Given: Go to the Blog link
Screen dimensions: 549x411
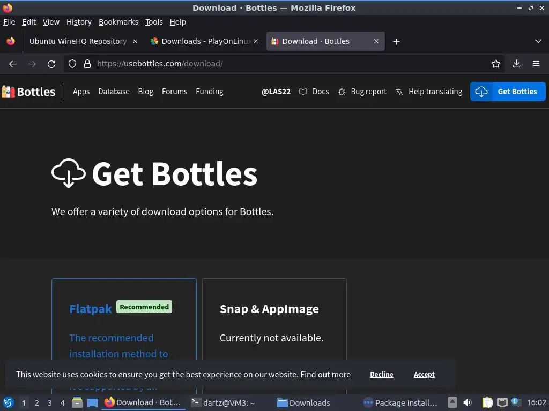Looking at the screenshot, I should [146, 92].
